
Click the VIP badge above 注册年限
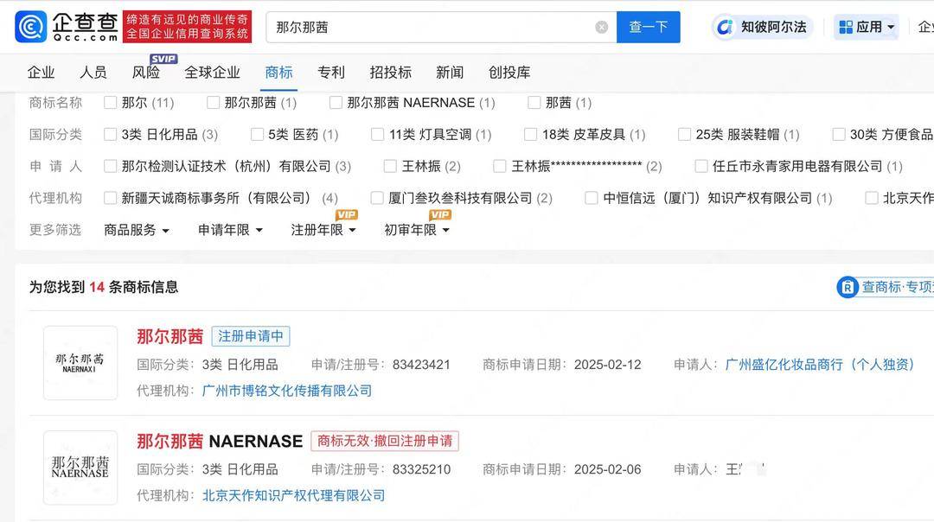[345, 214]
